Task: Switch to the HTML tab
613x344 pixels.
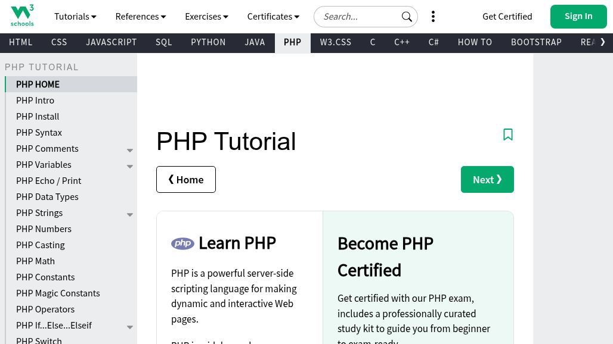Action: [x=21, y=42]
